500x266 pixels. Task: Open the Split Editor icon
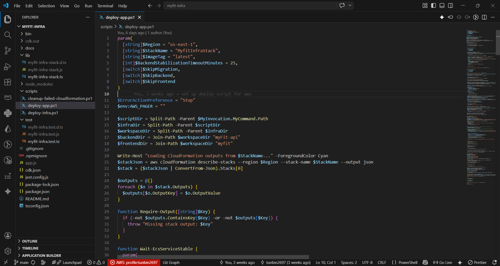pos(484,17)
